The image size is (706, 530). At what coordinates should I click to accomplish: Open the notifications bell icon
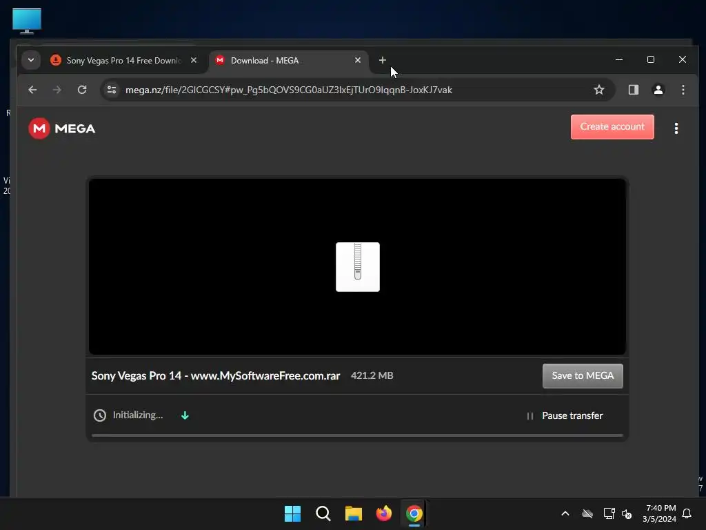[687, 513]
